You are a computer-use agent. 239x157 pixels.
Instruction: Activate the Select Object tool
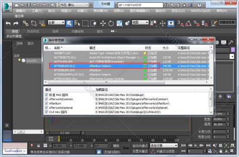pyautogui.click(x=69, y=23)
